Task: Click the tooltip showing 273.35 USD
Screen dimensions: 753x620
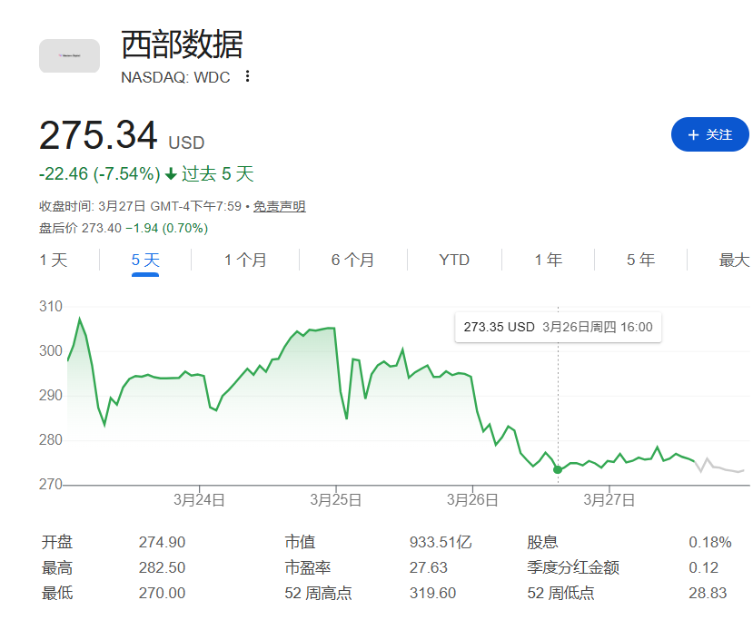Action: click(558, 328)
